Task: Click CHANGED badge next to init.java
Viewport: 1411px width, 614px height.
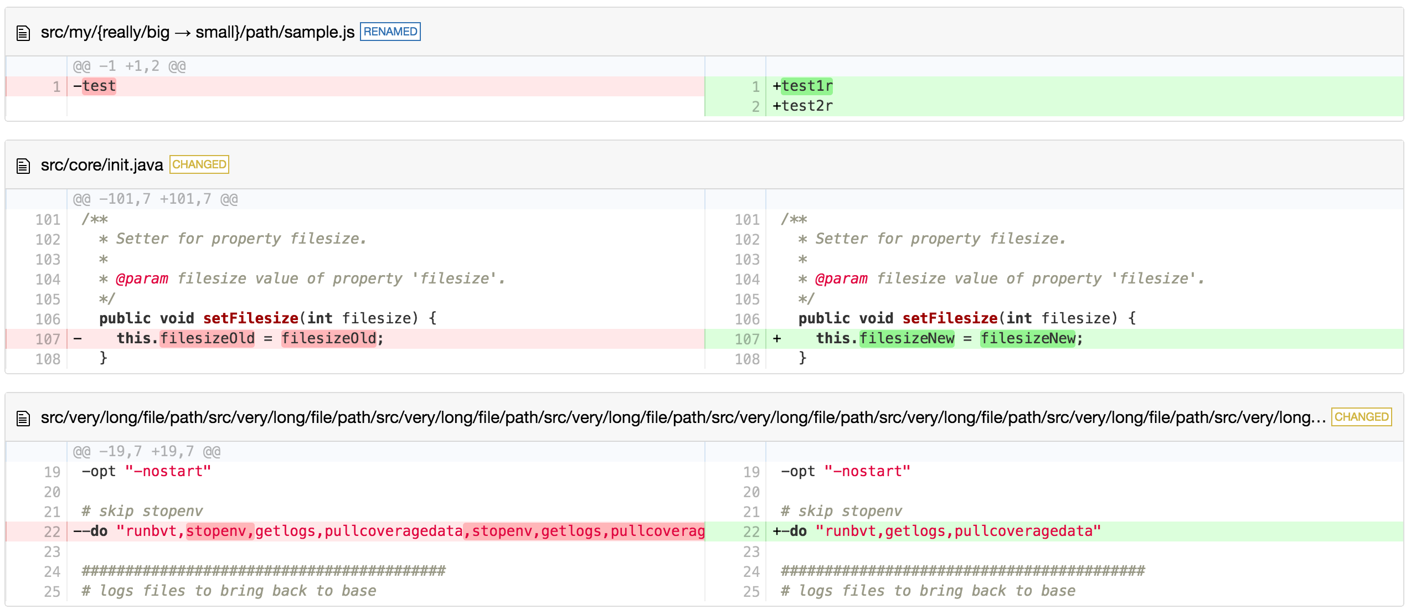Action: click(199, 164)
